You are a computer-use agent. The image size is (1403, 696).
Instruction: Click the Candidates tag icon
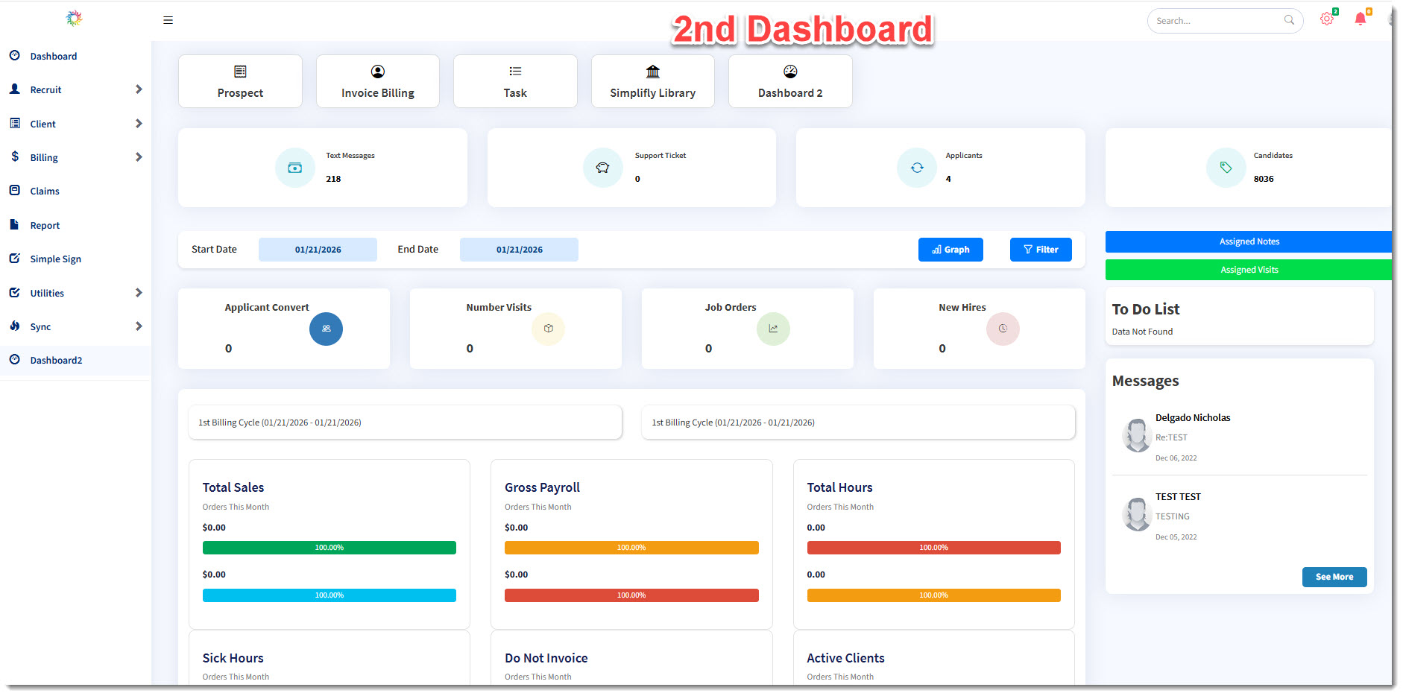[1226, 168]
